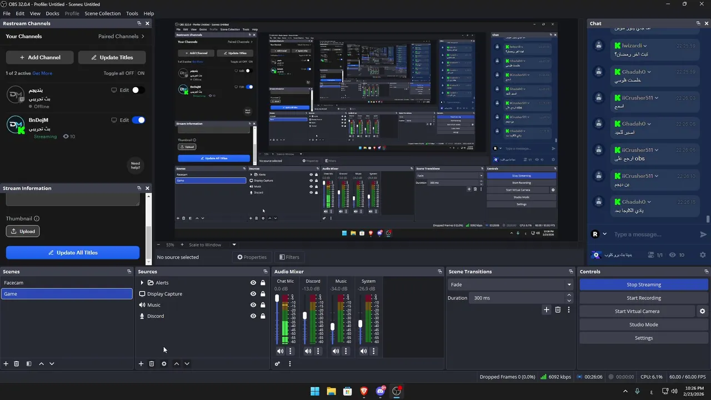The width and height of the screenshot is (711, 400).
Task: Open source properties gear in Sources toolbar
Action: (x=164, y=364)
